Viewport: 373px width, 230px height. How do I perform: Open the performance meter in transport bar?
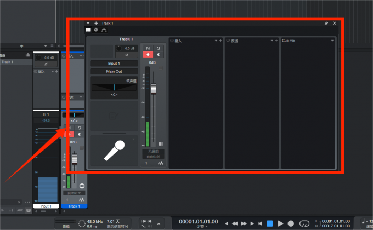point(66,223)
